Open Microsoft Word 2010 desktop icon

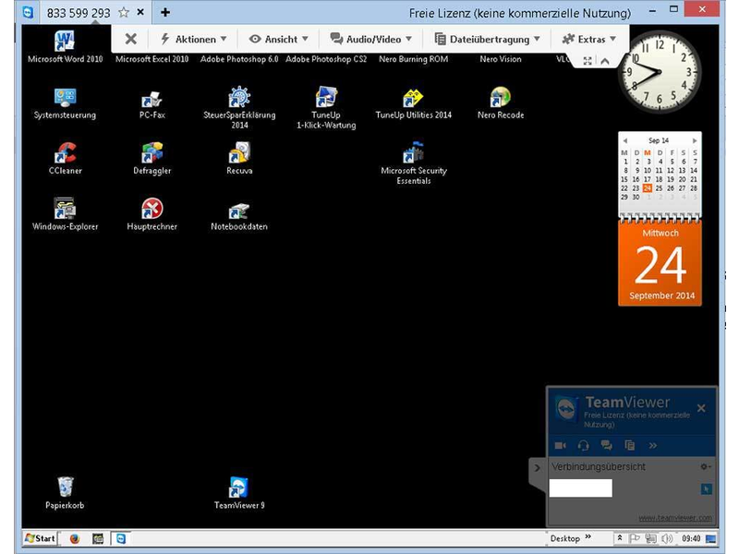pos(65,46)
